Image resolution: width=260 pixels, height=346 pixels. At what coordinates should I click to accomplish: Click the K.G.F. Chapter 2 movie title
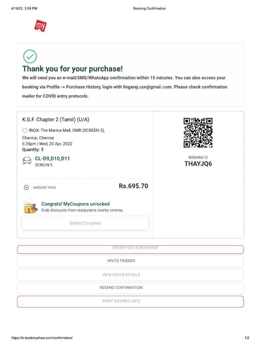pyautogui.click(x=56, y=120)
